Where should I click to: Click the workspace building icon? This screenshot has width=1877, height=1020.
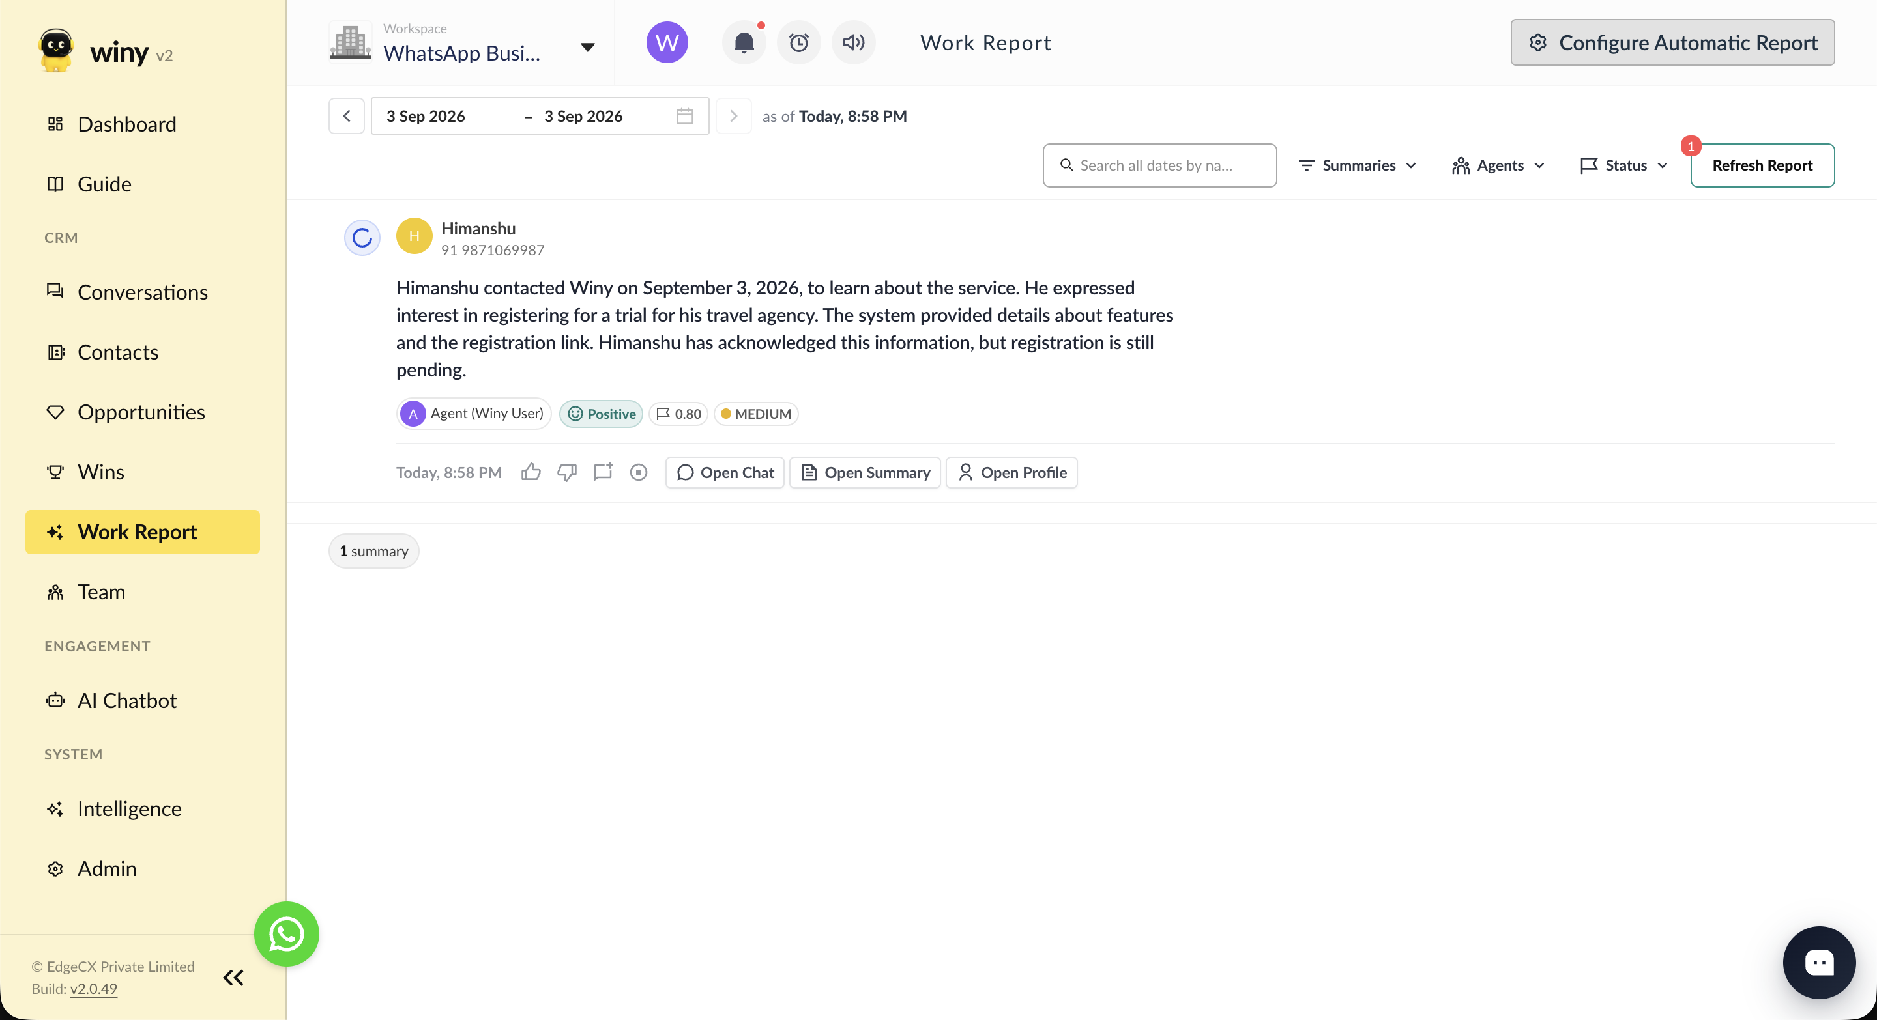pyautogui.click(x=351, y=42)
